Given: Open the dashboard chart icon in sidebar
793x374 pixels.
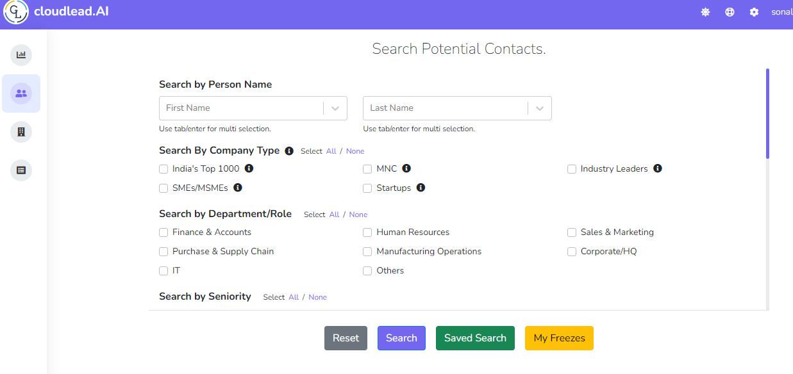Looking at the screenshot, I should point(21,55).
